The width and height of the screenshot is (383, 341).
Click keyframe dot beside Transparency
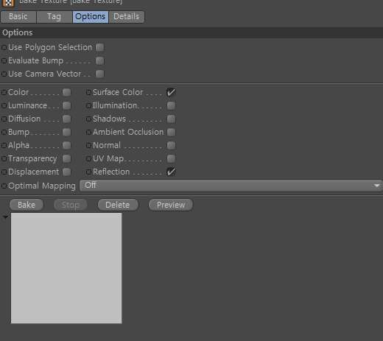(4, 158)
